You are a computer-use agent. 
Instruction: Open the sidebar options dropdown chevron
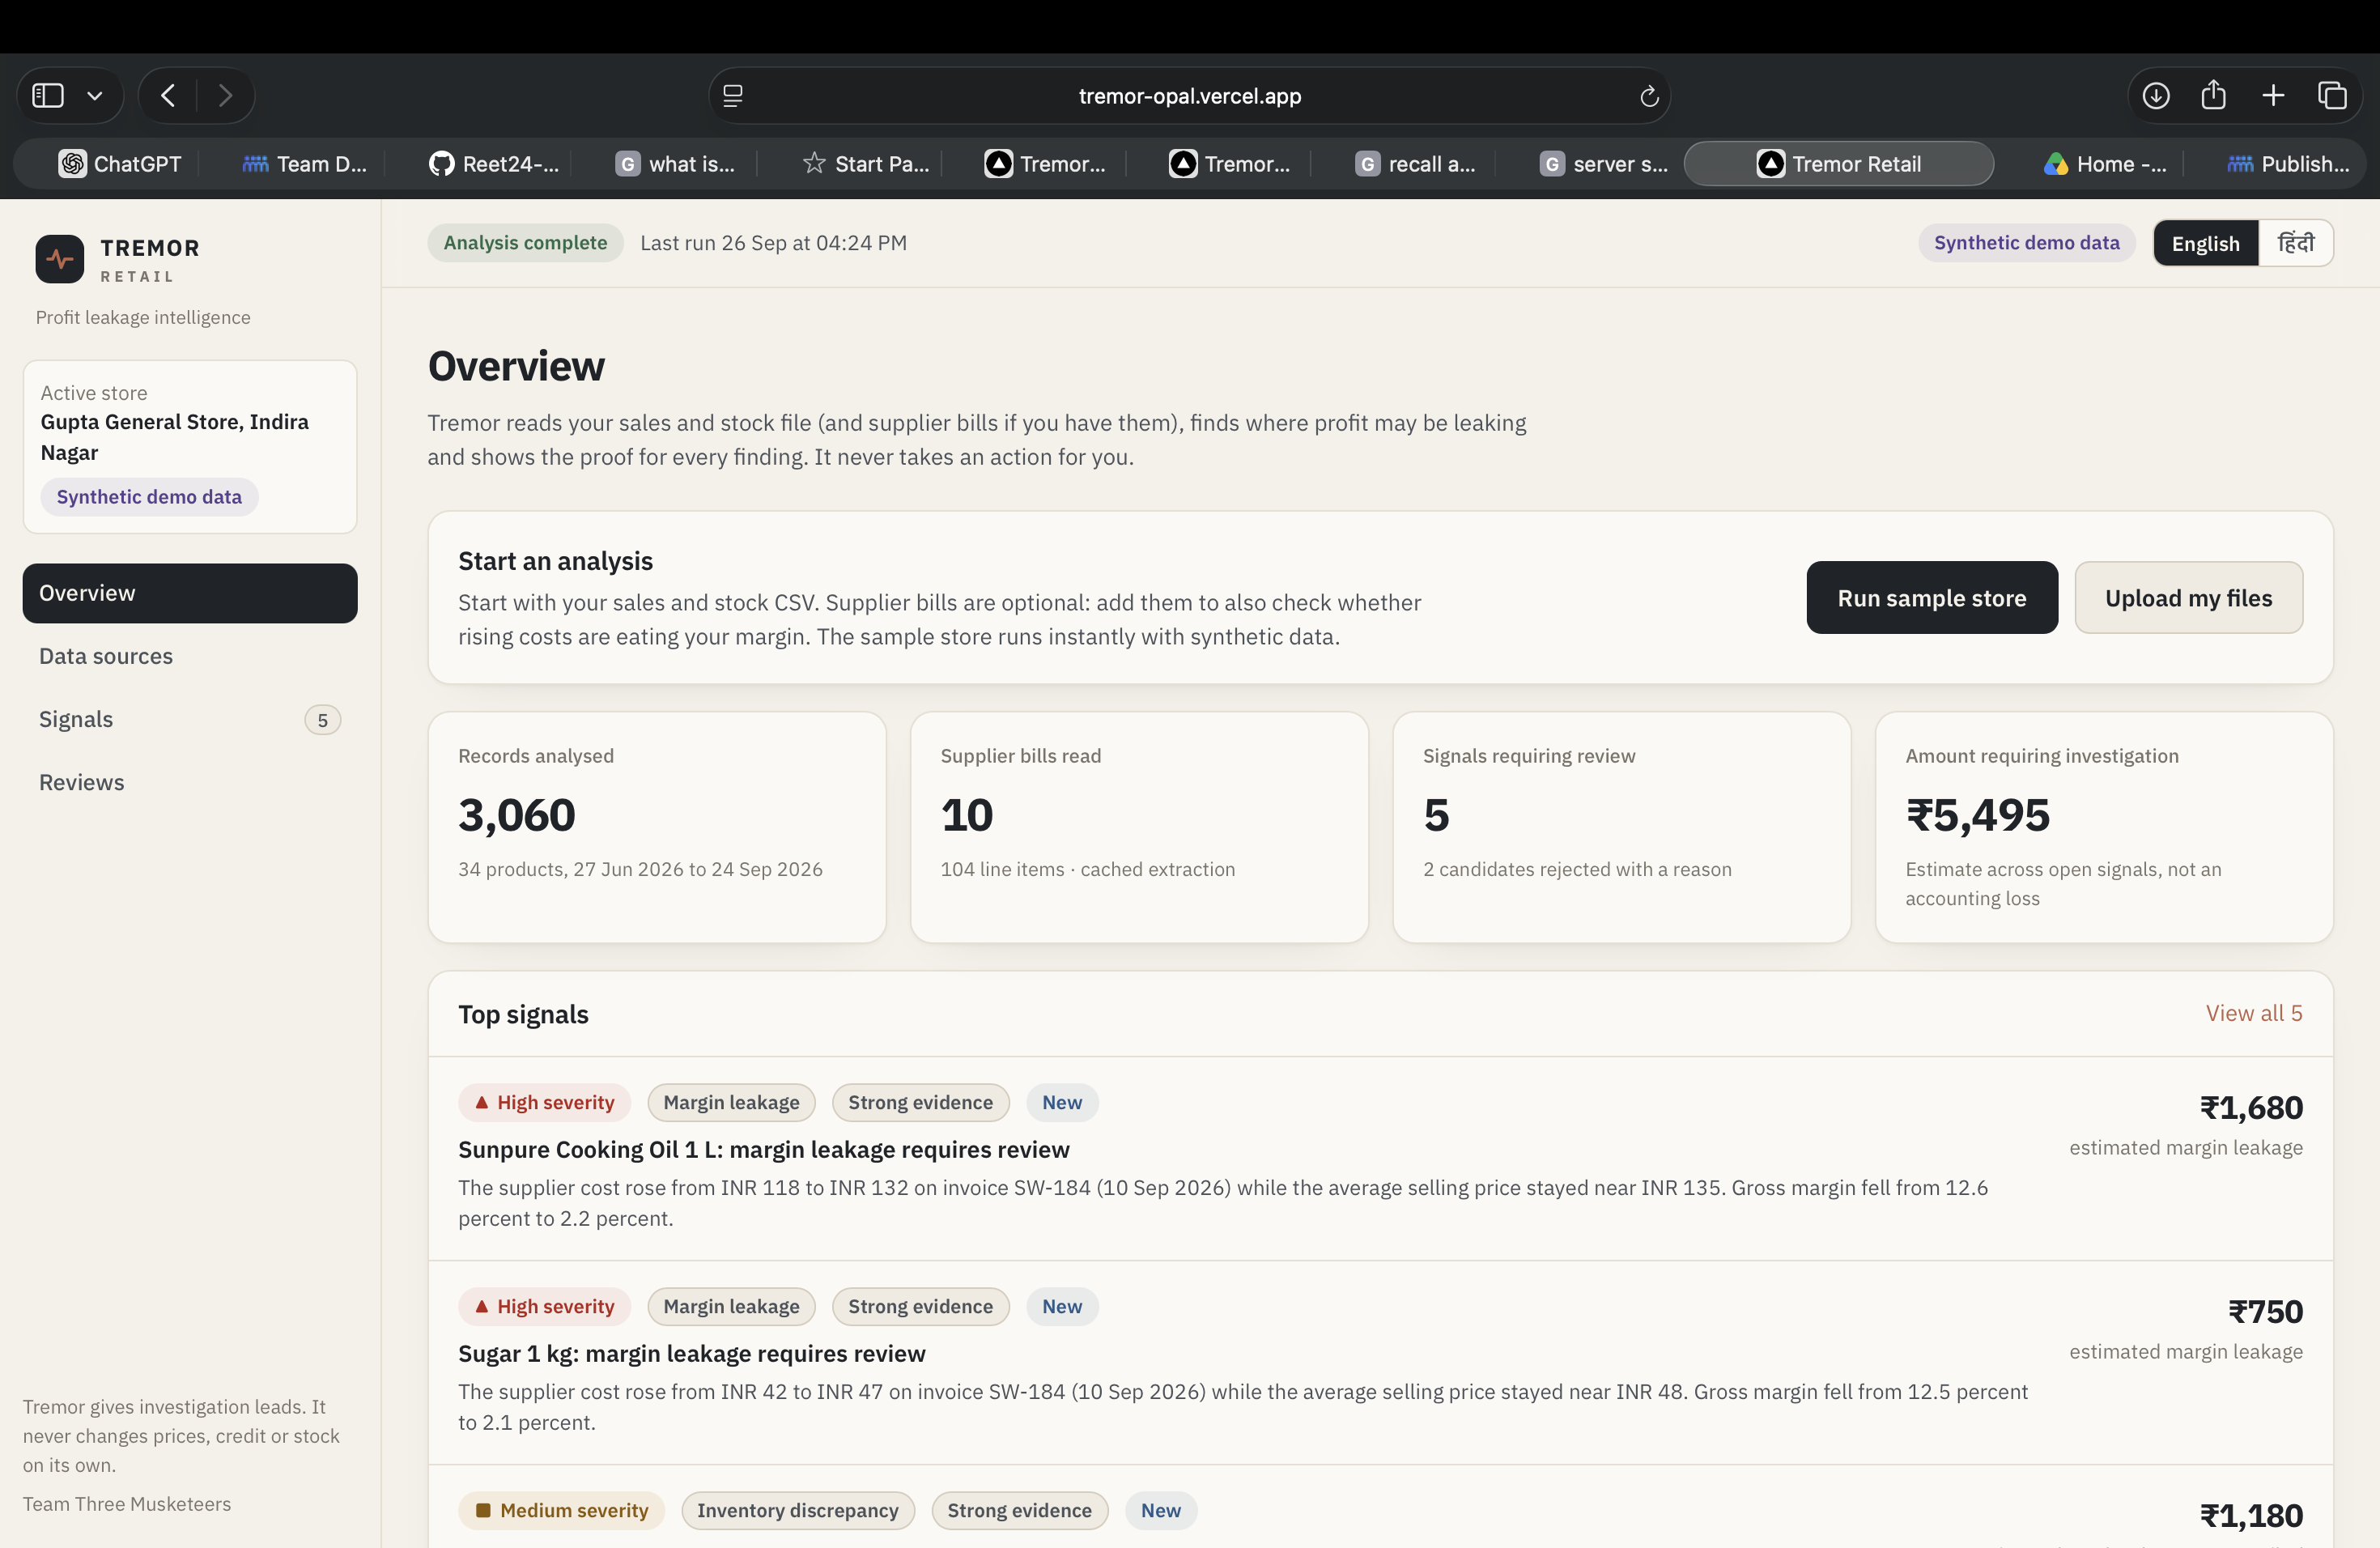(95, 96)
